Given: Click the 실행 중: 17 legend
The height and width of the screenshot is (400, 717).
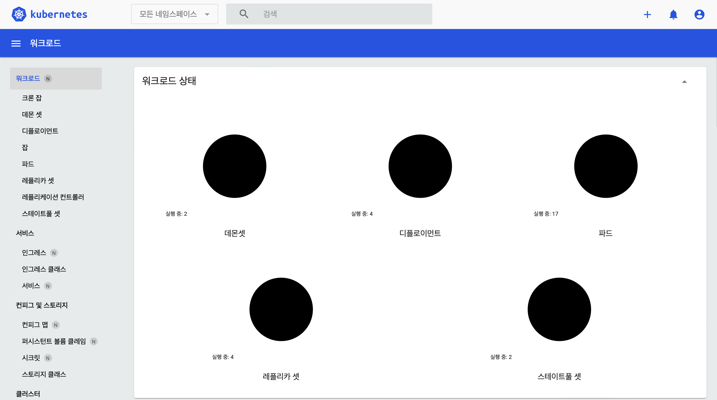Looking at the screenshot, I should (546, 214).
